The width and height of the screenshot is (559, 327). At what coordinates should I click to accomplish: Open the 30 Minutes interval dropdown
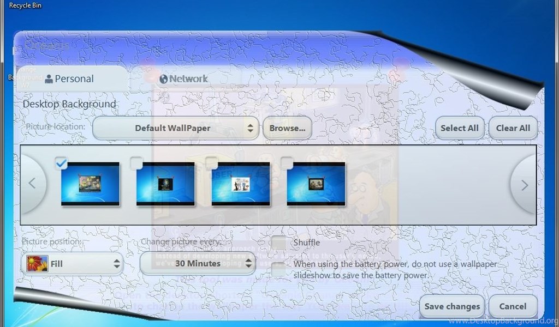tap(198, 264)
